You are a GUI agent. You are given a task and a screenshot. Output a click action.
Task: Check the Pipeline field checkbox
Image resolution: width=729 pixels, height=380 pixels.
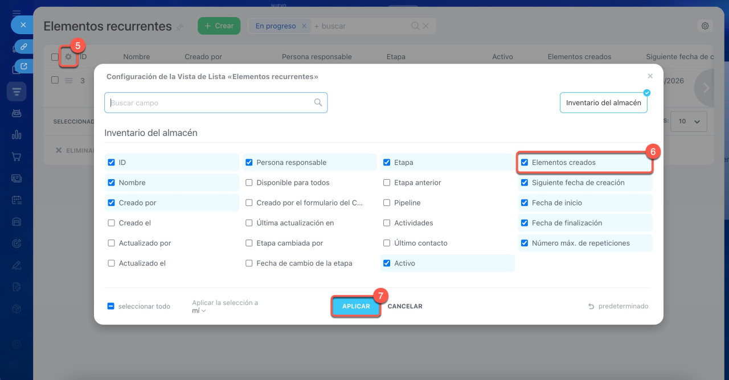click(x=387, y=203)
